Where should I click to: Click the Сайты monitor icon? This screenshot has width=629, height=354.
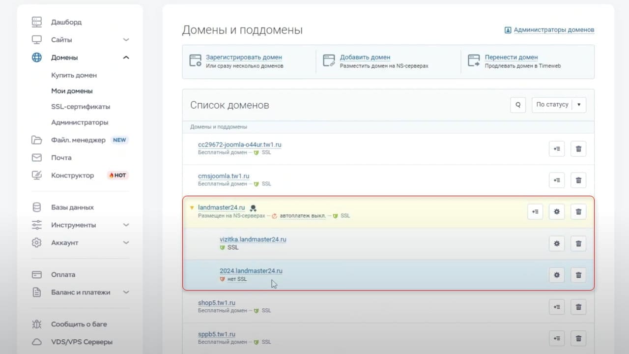point(37,40)
